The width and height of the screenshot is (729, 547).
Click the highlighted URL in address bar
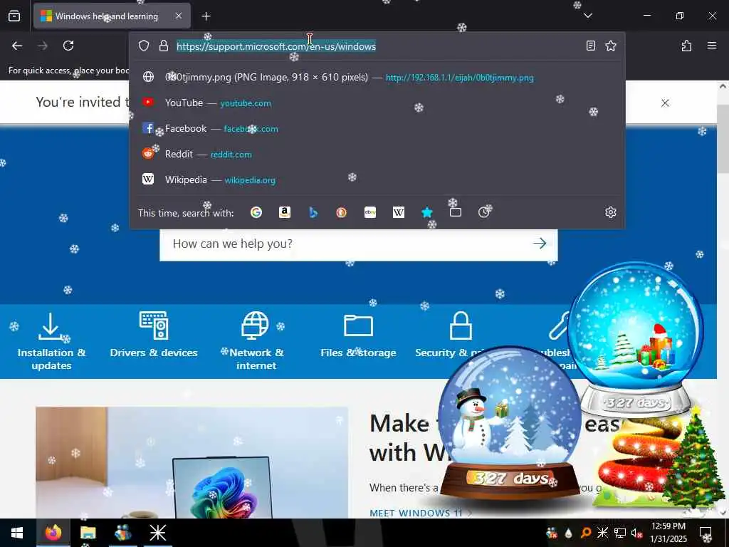pos(276,46)
